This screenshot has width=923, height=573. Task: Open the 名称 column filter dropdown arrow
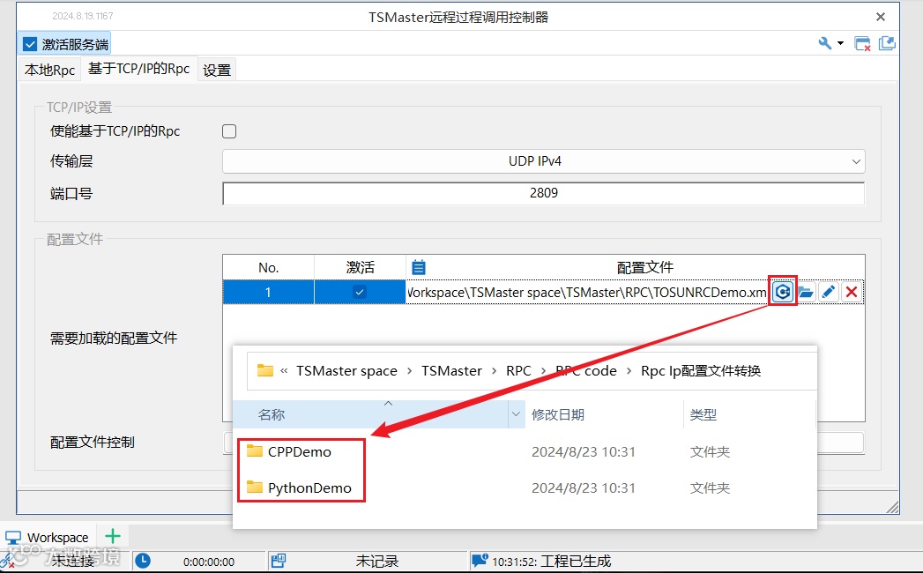coord(517,414)
